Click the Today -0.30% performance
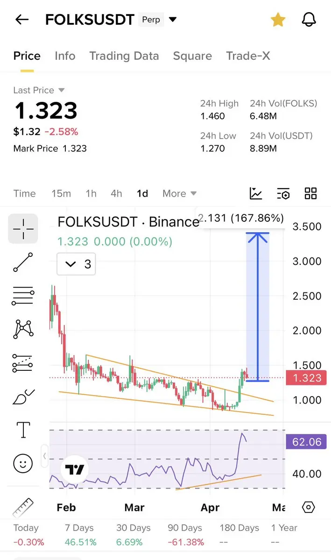The height and width of the screenshot is (560, 331). pyautogui.click(x=28, y=535)
